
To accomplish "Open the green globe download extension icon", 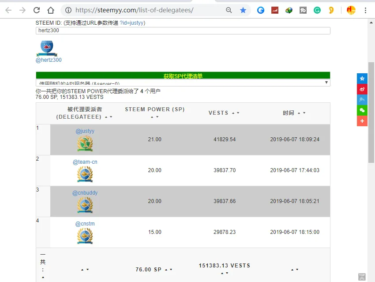I will [289, 10].
